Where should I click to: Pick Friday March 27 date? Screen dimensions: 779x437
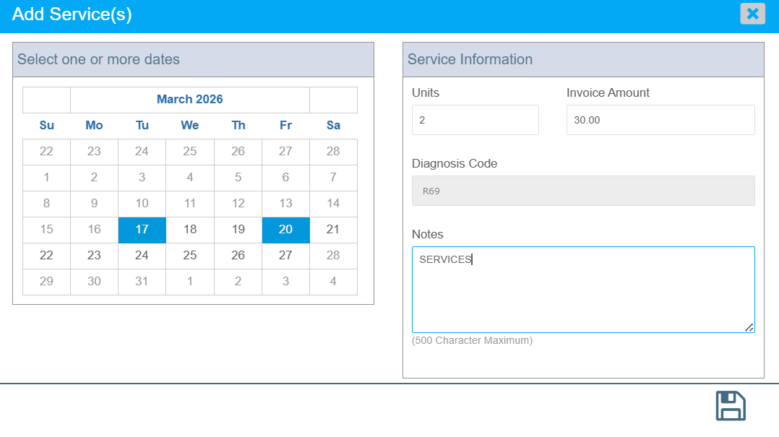(285, 256)
